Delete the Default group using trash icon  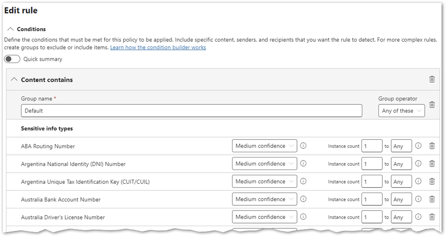[x=432, y=105]
